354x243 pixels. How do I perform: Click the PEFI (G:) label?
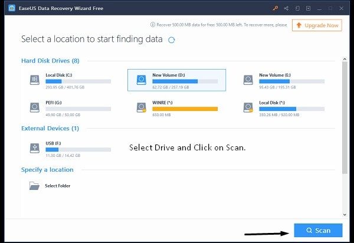tap(54, 103)
